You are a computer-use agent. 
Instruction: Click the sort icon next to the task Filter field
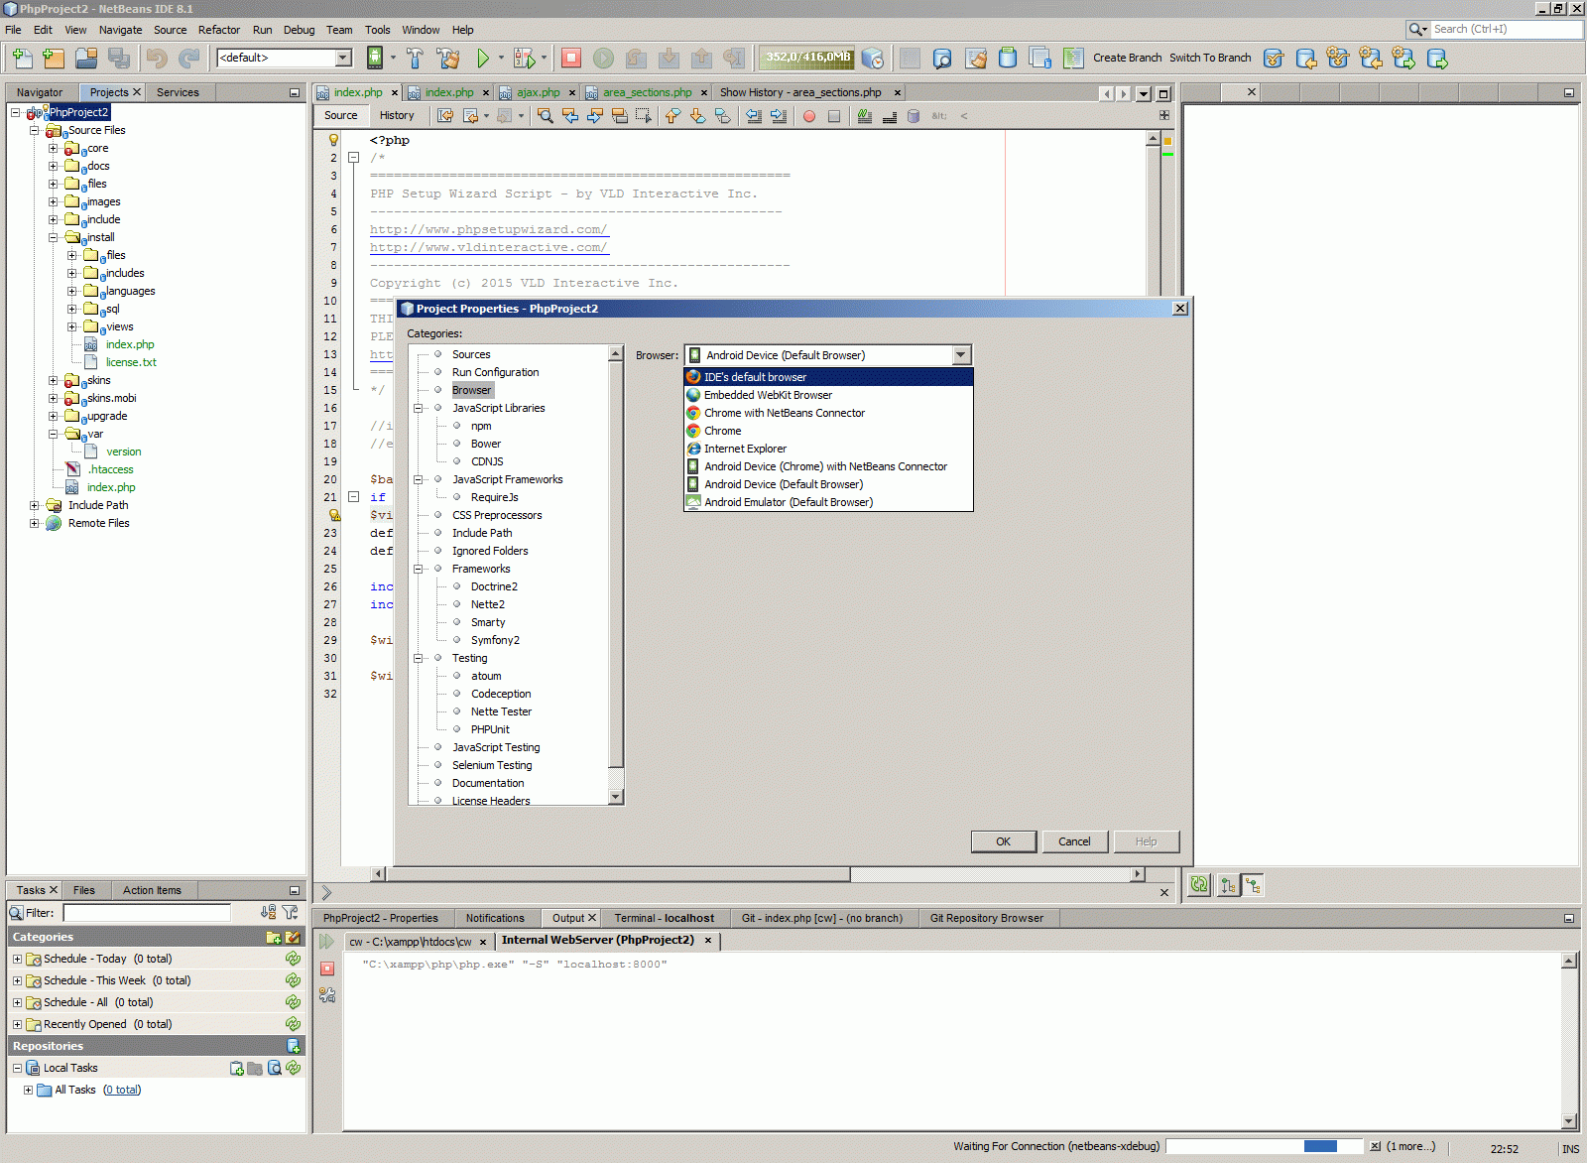coord(268,912)
